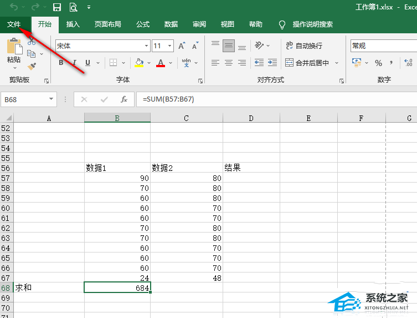Increase font size with the larger A icon
The image size is (417, 318).
click(x=182, y=46)
